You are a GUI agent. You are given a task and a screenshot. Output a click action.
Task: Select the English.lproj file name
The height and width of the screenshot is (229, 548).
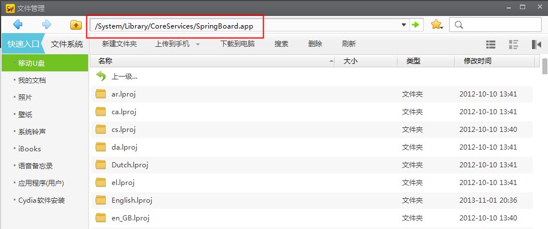click(132, 200)
